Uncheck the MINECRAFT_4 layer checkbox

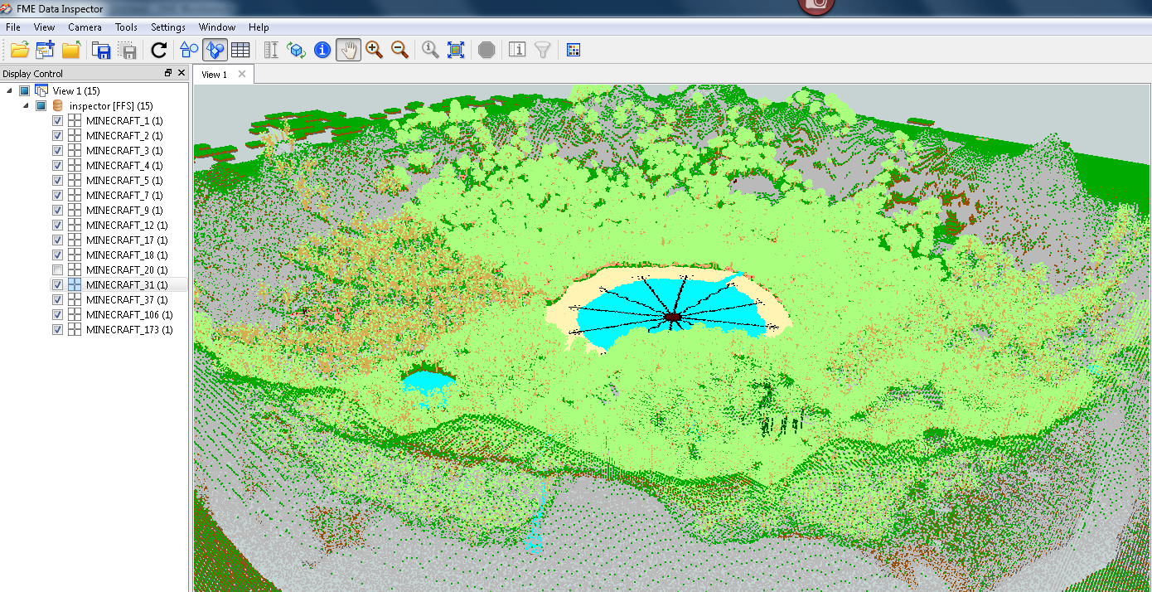(57, 165)
